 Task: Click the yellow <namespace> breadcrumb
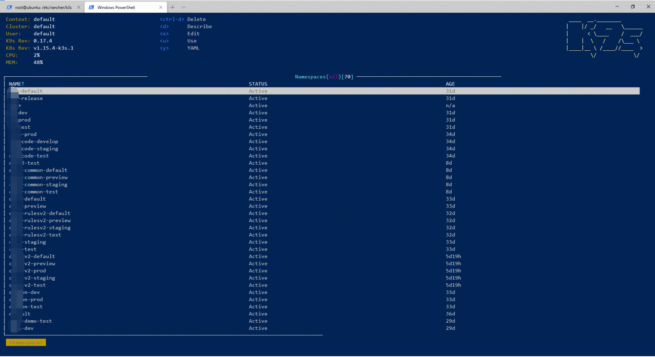pyautogui.click(x=26, y=343)
